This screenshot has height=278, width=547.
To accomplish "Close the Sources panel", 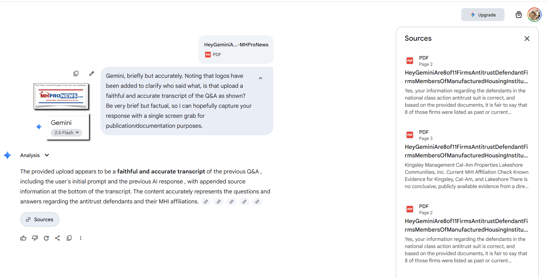I will (527, 39).
